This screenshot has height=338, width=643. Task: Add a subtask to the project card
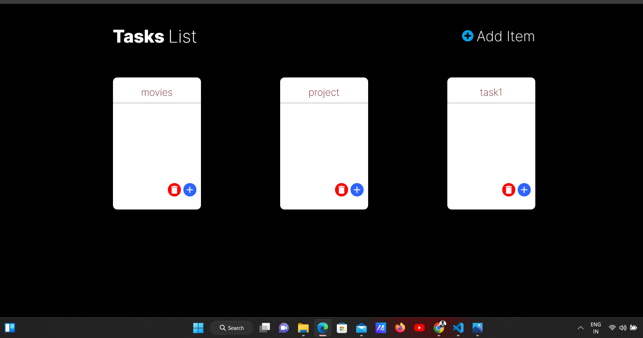357,190
